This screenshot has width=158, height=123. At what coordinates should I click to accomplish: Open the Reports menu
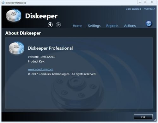(112, 26)
